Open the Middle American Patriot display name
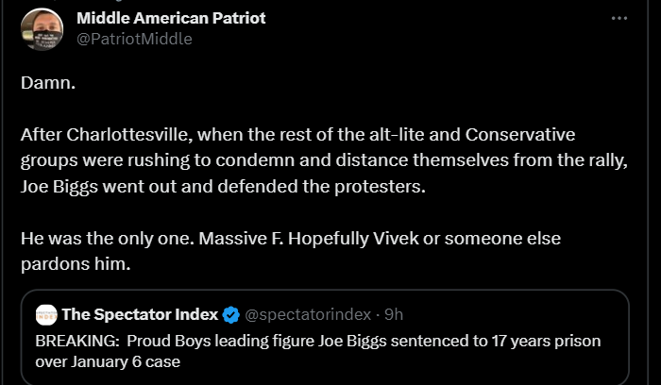 pyautogui.click(x=170, y=18)
